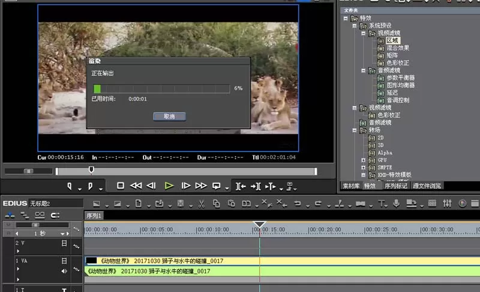The height and width of the screenshot is (292, 480).
Task: Switch to the 素材库 tab
Action: point(351,185)
